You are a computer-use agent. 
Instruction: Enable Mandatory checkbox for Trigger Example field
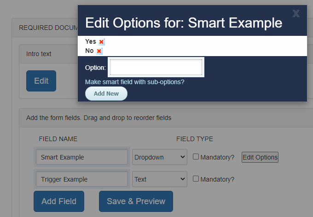pos(196,178)
